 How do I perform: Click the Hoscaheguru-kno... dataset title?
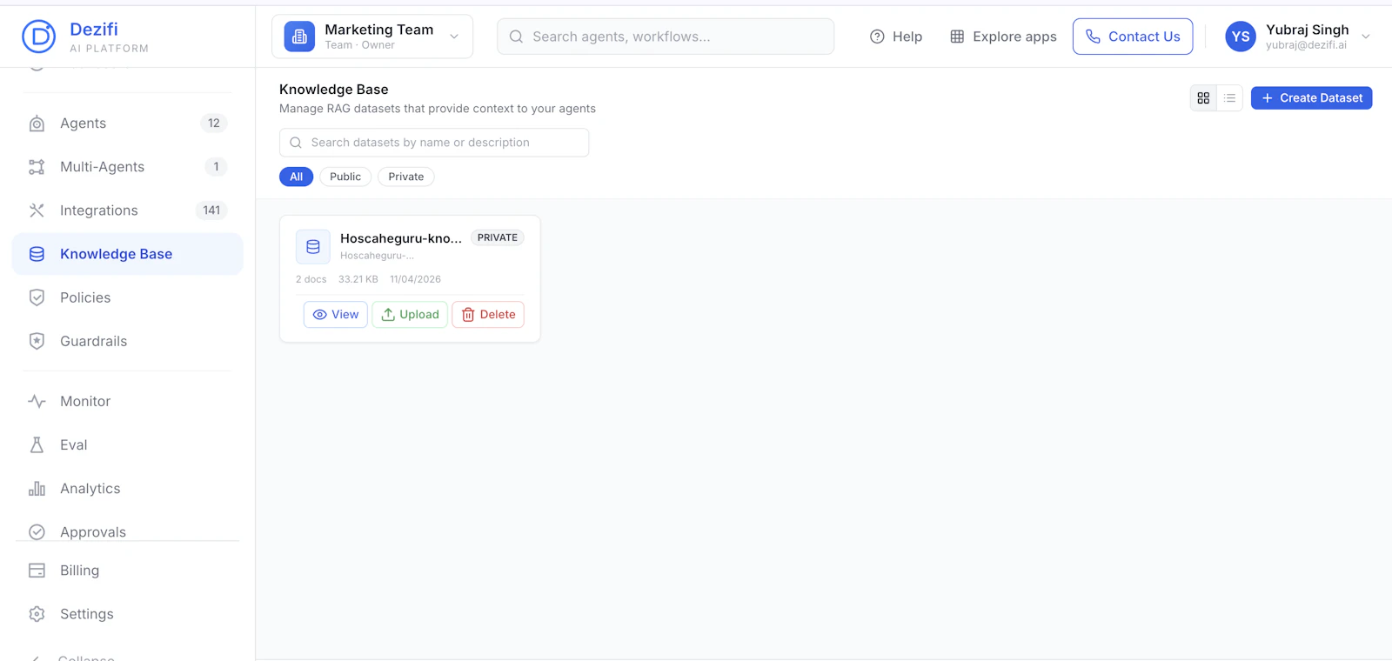[401, 238]
